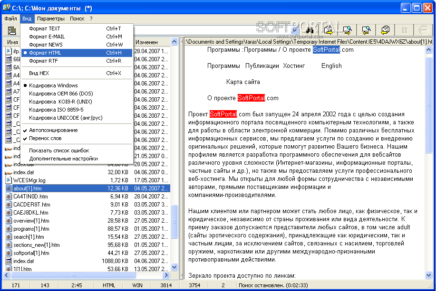
Task: Sort by the Имя column header
Action: [x=12, y=42]
